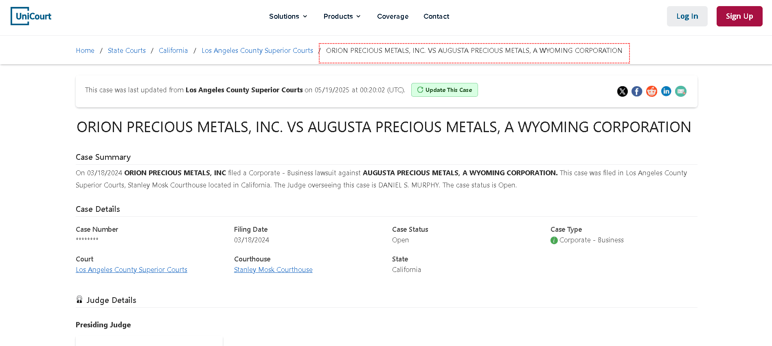Viewport: 772px width, 346px height.
Task: Click the case title breadcrumb text
Action: tap(474, 50)
